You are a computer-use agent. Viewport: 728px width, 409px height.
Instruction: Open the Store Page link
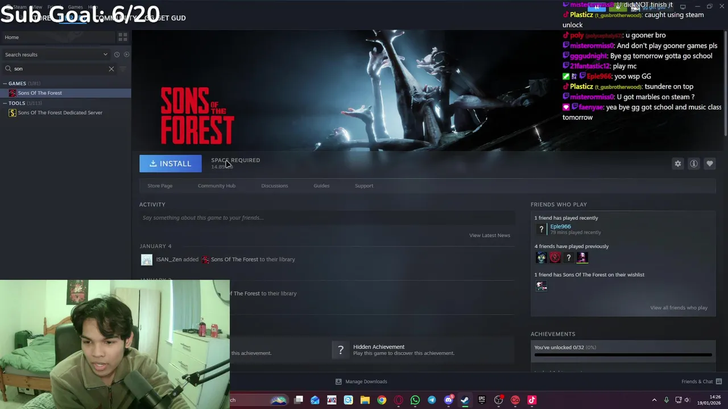click(x=160, y=186)
